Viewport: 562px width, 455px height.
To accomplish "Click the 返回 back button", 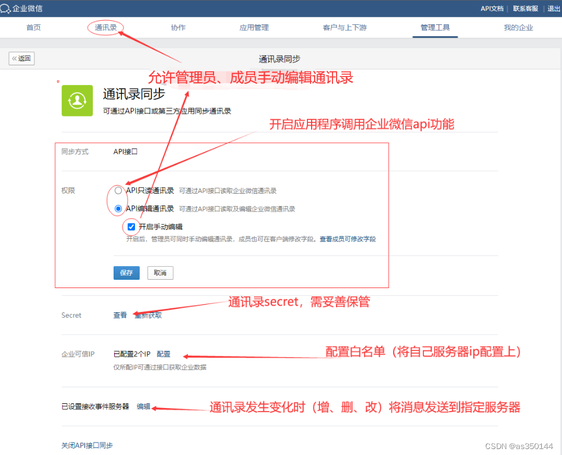I will coord(21,58).
